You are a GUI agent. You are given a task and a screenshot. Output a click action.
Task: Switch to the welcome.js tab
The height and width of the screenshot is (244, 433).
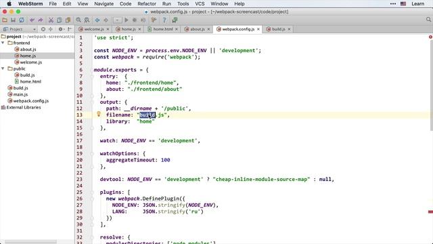coord(94,29)
